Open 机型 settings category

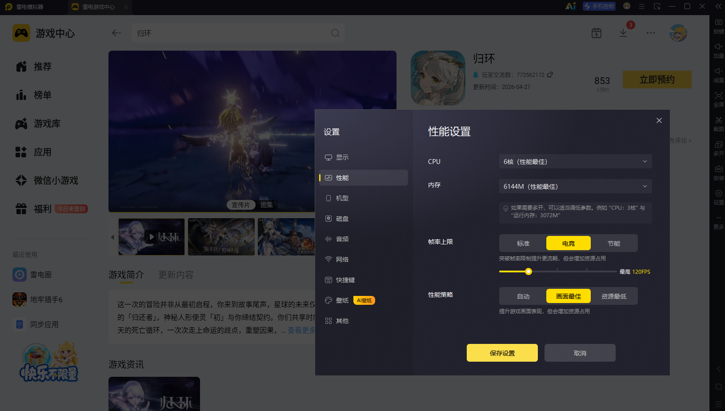point(364,198)
